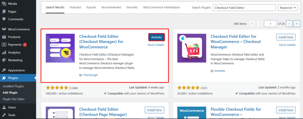303x119 pixels.
Task: Open Pages via its sidebar icon
Action: pyautogui.click(x=4, y=12)
